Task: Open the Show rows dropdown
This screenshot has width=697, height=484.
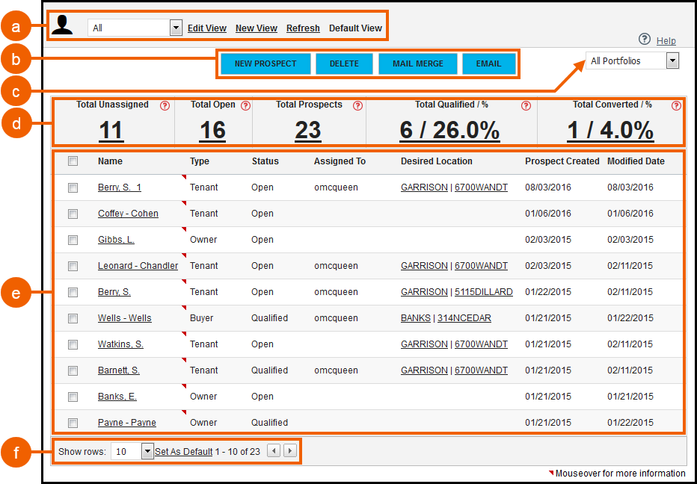Action: (147, 451)
